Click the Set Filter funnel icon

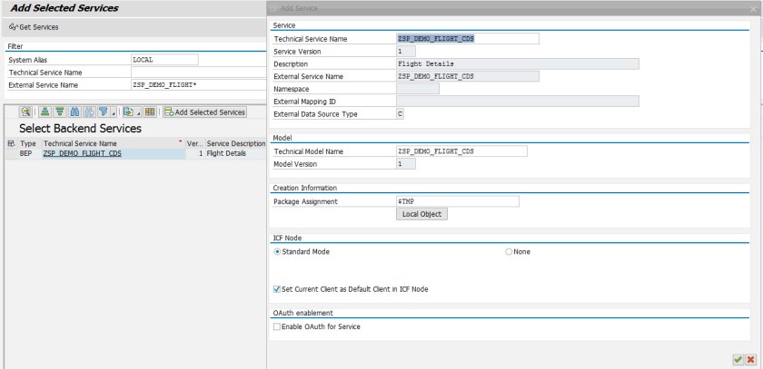tap(102, 112)
